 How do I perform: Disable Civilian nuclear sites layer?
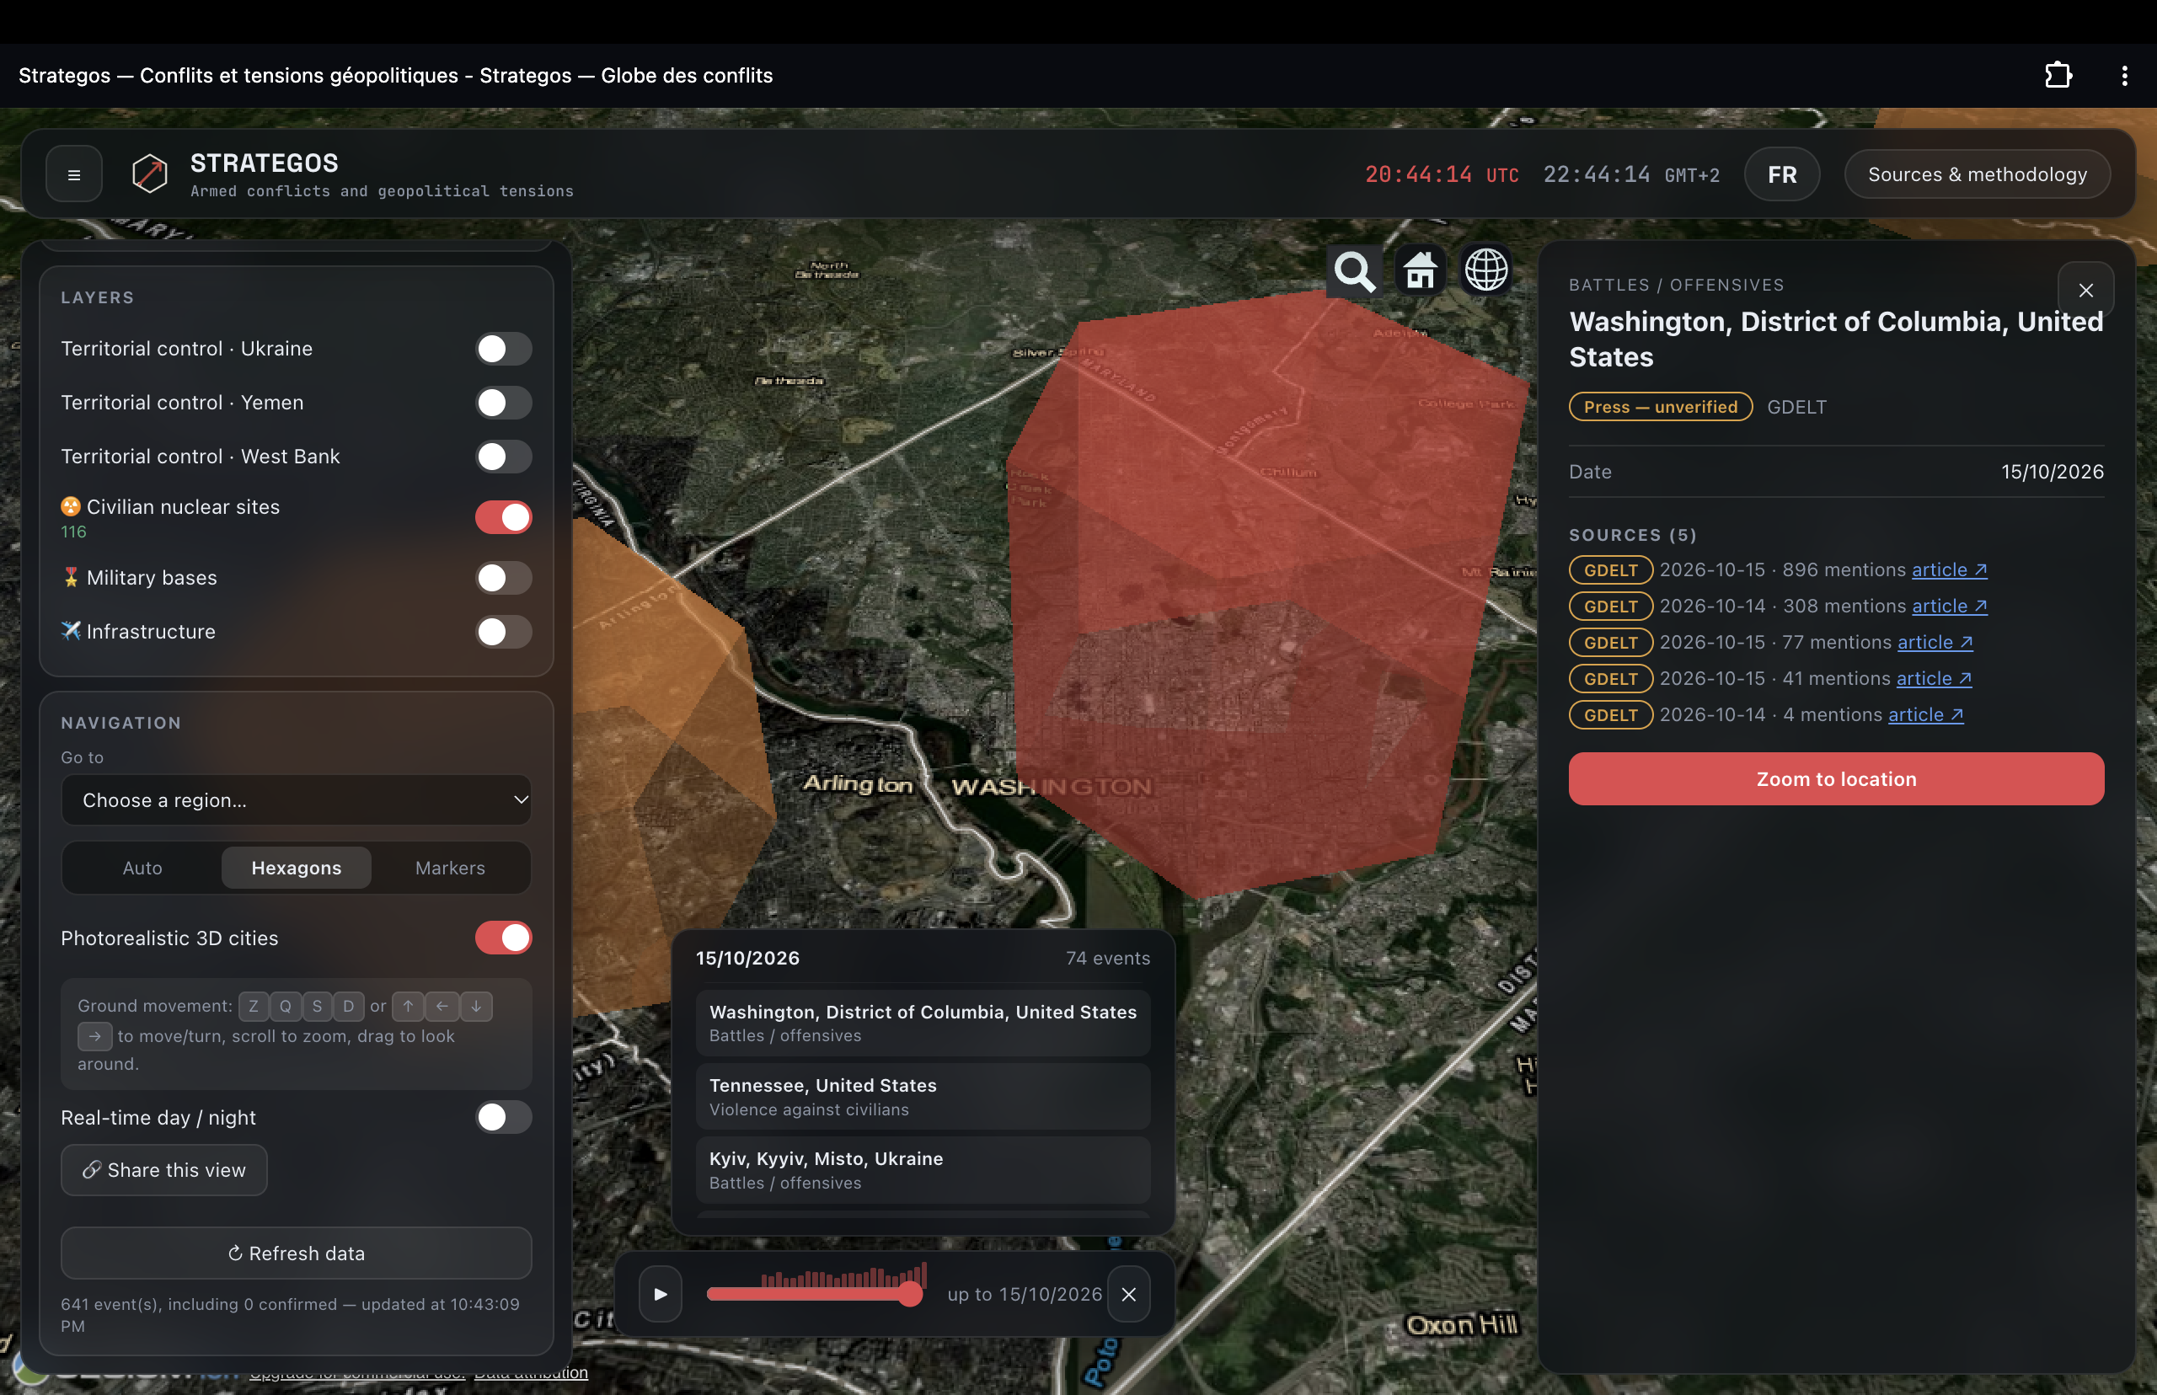pos(504,517)
